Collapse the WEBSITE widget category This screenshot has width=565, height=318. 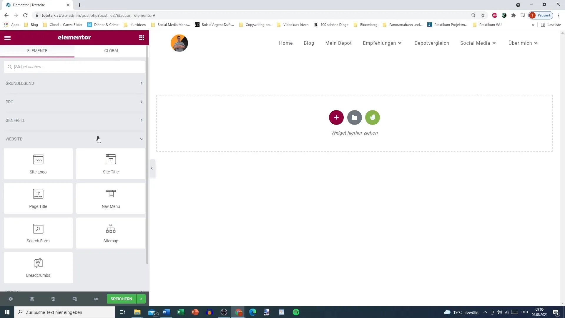click(74, 139)
